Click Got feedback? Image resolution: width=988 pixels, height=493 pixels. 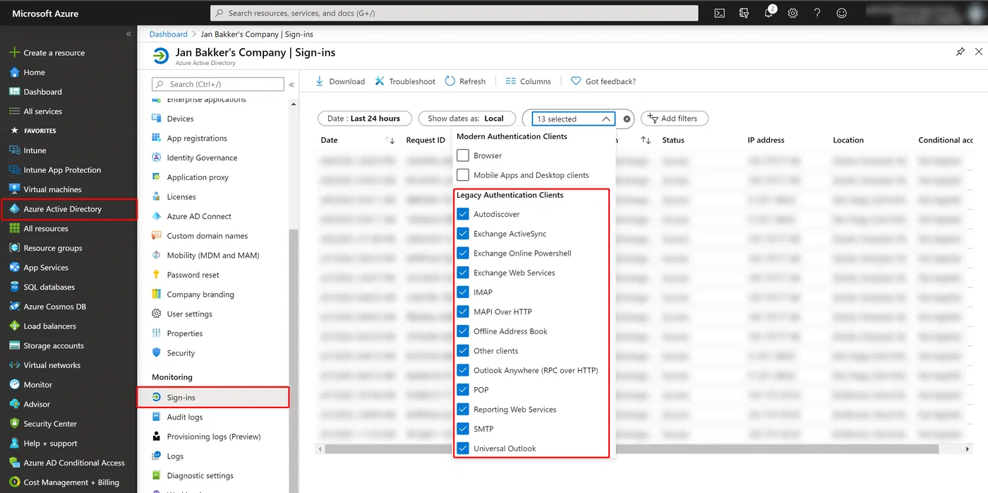click(603, 81)
